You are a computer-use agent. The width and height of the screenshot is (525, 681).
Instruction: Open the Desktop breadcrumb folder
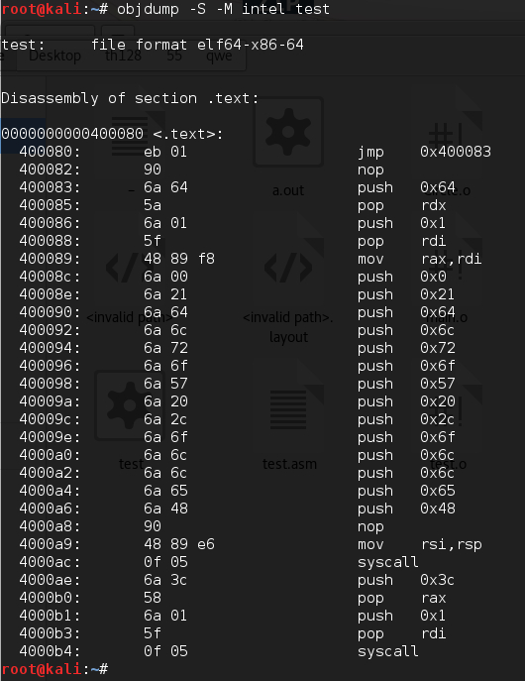click(54, 57)
